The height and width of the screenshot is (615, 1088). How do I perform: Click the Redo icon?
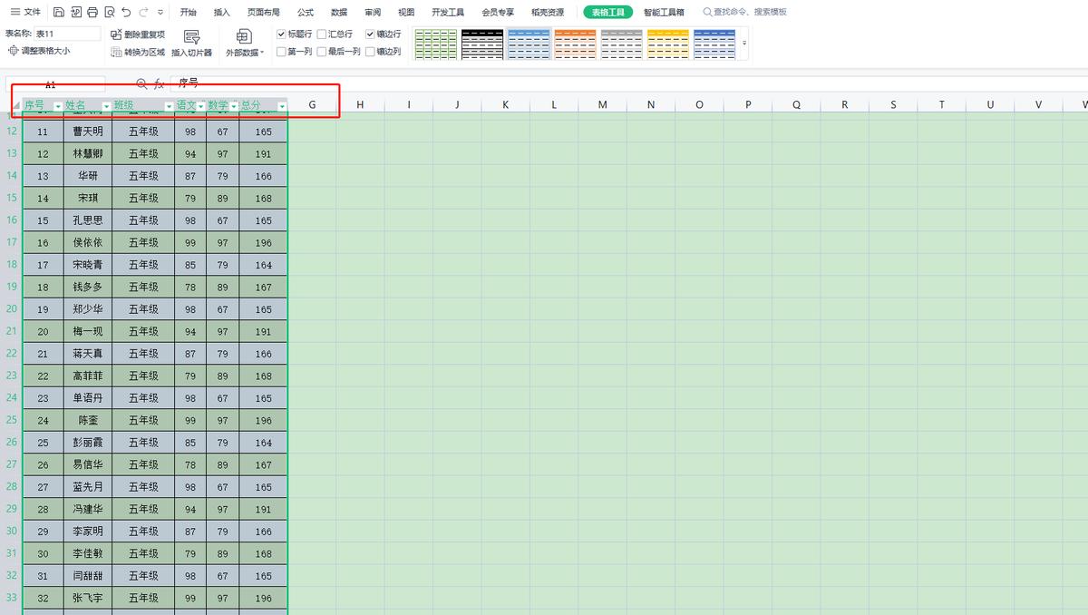coord(143,12)
